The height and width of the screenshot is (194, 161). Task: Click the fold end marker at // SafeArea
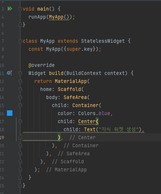pyautogui.click(x=20, y=153)
